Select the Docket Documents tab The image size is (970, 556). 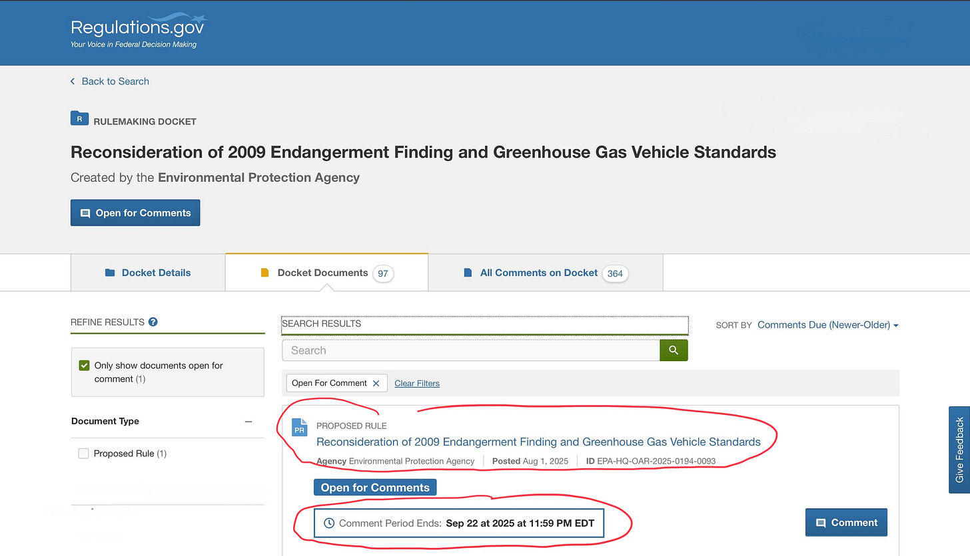pos(326,273)
